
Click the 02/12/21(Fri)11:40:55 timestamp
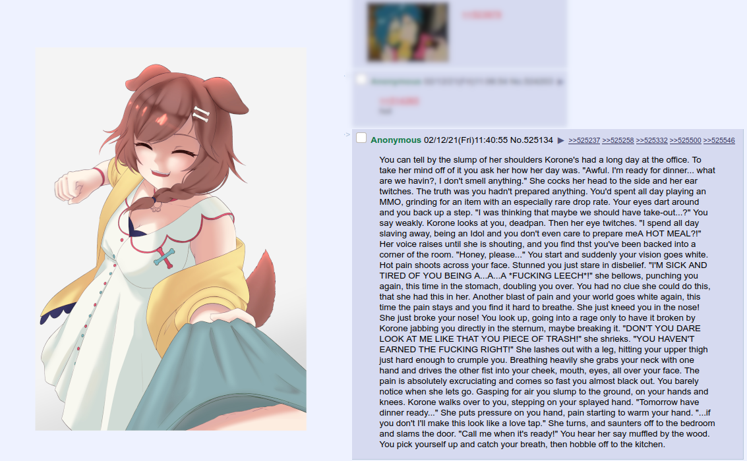(x=466, y=140)
